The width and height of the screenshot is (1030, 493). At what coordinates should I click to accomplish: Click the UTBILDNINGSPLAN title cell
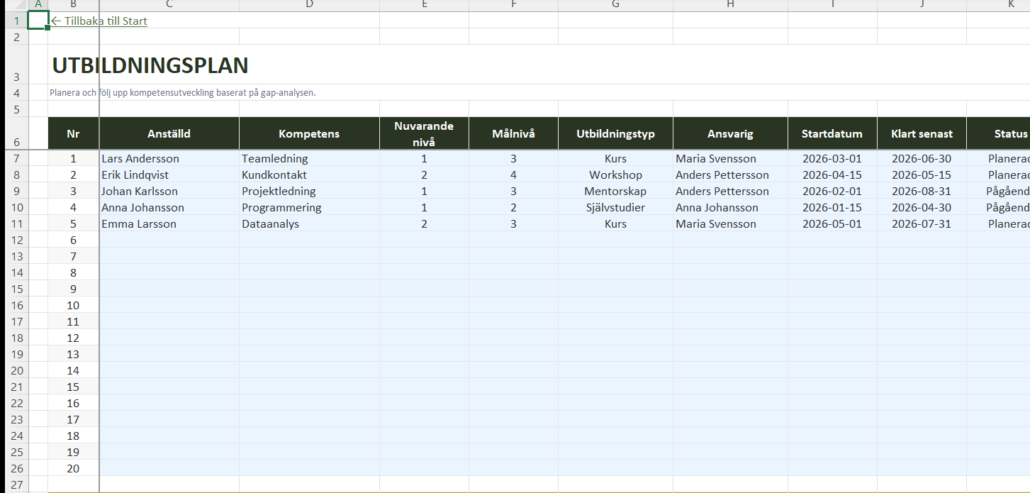[x=150, y=66]
